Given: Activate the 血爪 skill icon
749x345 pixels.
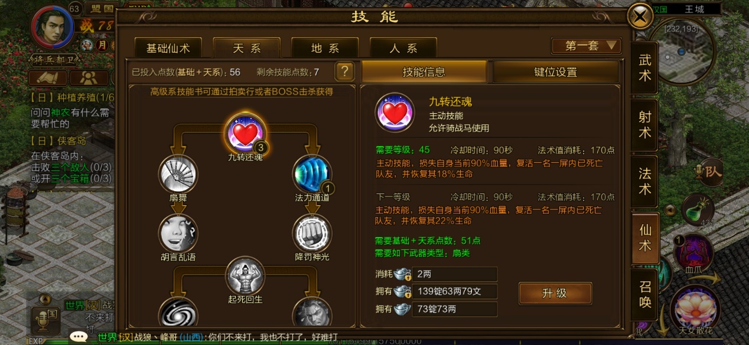Looking at the screenshot, I should pyautogui.click(x=693, y=252).
